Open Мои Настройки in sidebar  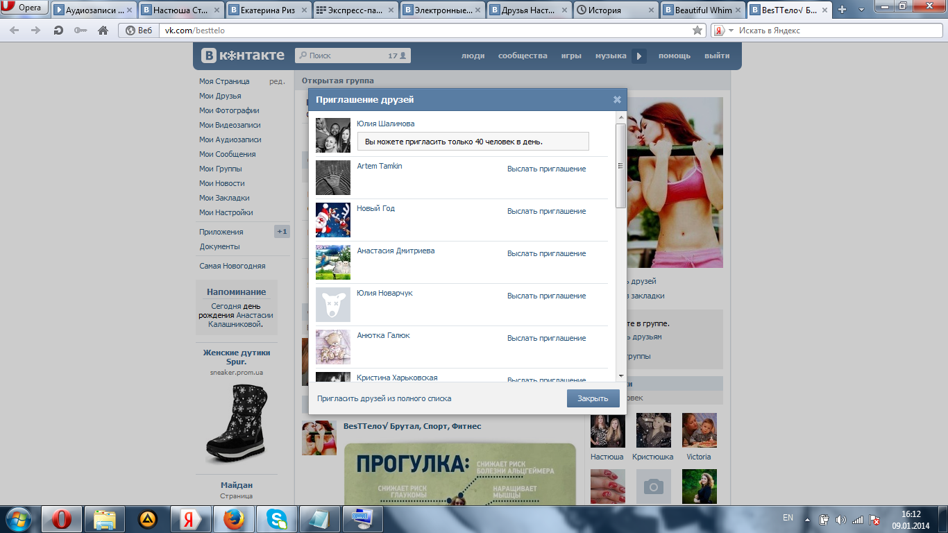226,212
